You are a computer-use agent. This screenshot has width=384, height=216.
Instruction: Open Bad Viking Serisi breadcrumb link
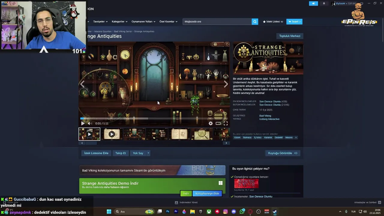(123, 31)
